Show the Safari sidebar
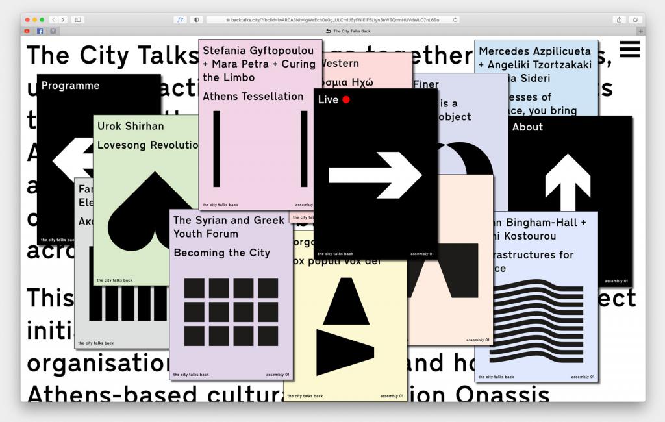Image resolution: width=665 pixels, height=422 pixels. (x=78, y=19)
